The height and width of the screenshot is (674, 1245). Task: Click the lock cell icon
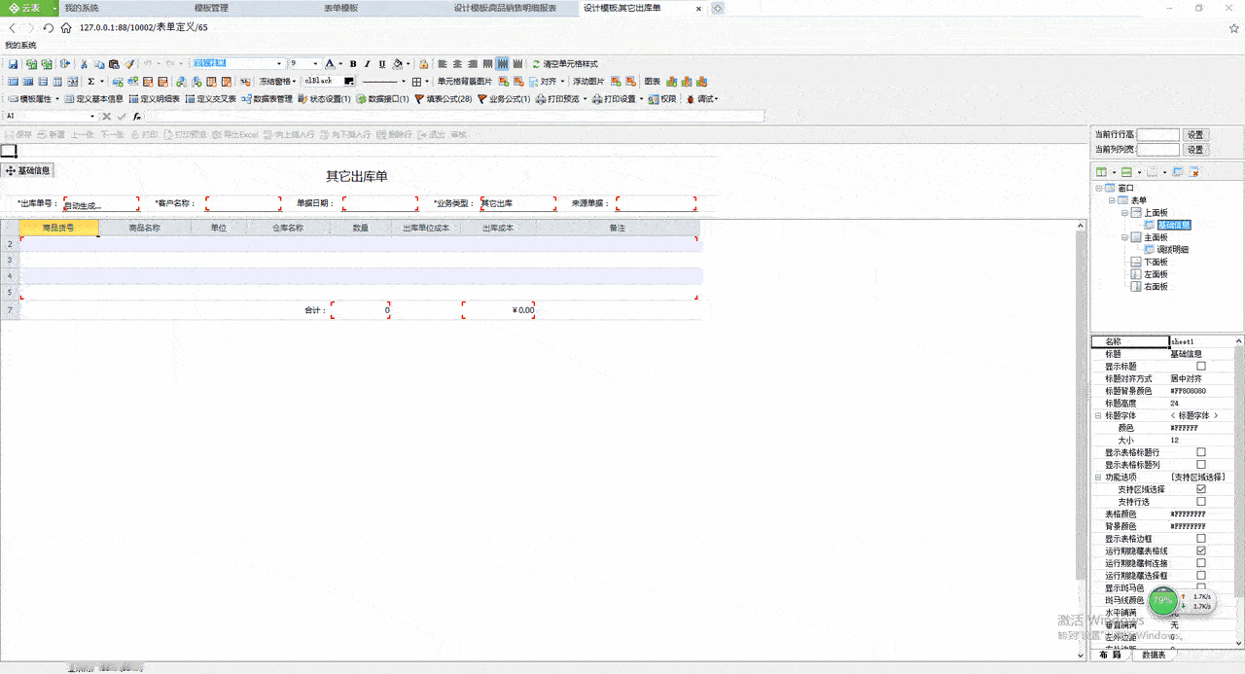tap(424, 64)
